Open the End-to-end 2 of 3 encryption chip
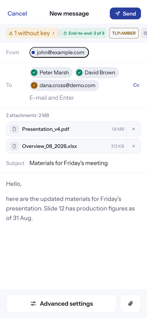This screenshot has height=318, width=147. 84,33
